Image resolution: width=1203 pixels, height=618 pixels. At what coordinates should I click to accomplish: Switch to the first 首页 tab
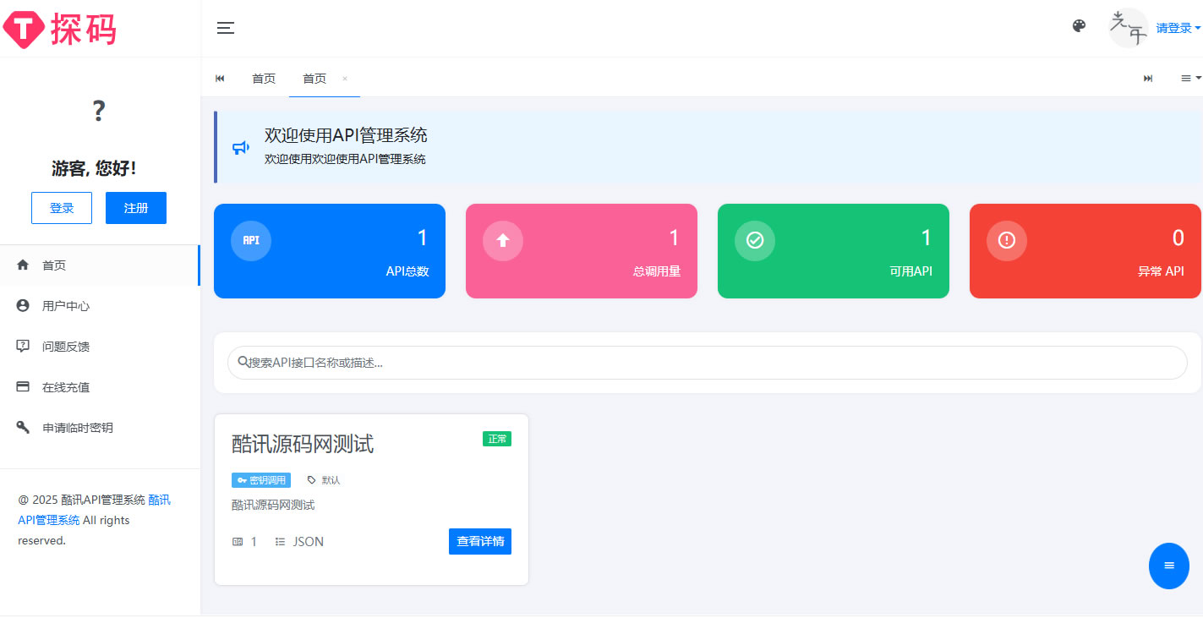pos(263,78)
